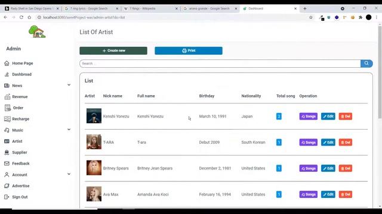Click the Order list icon
Image resolution: width=382 pixels, height=214 pixels.
[8, 108]
